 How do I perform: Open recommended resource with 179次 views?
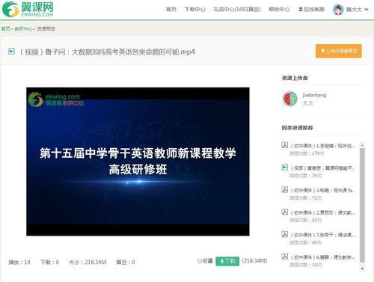322,146
